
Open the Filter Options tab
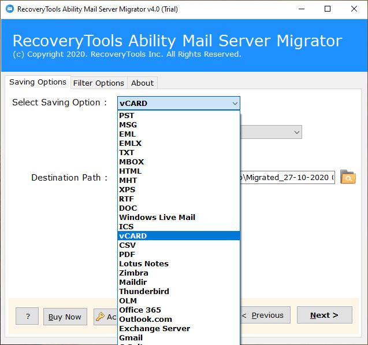coord(99,83)
